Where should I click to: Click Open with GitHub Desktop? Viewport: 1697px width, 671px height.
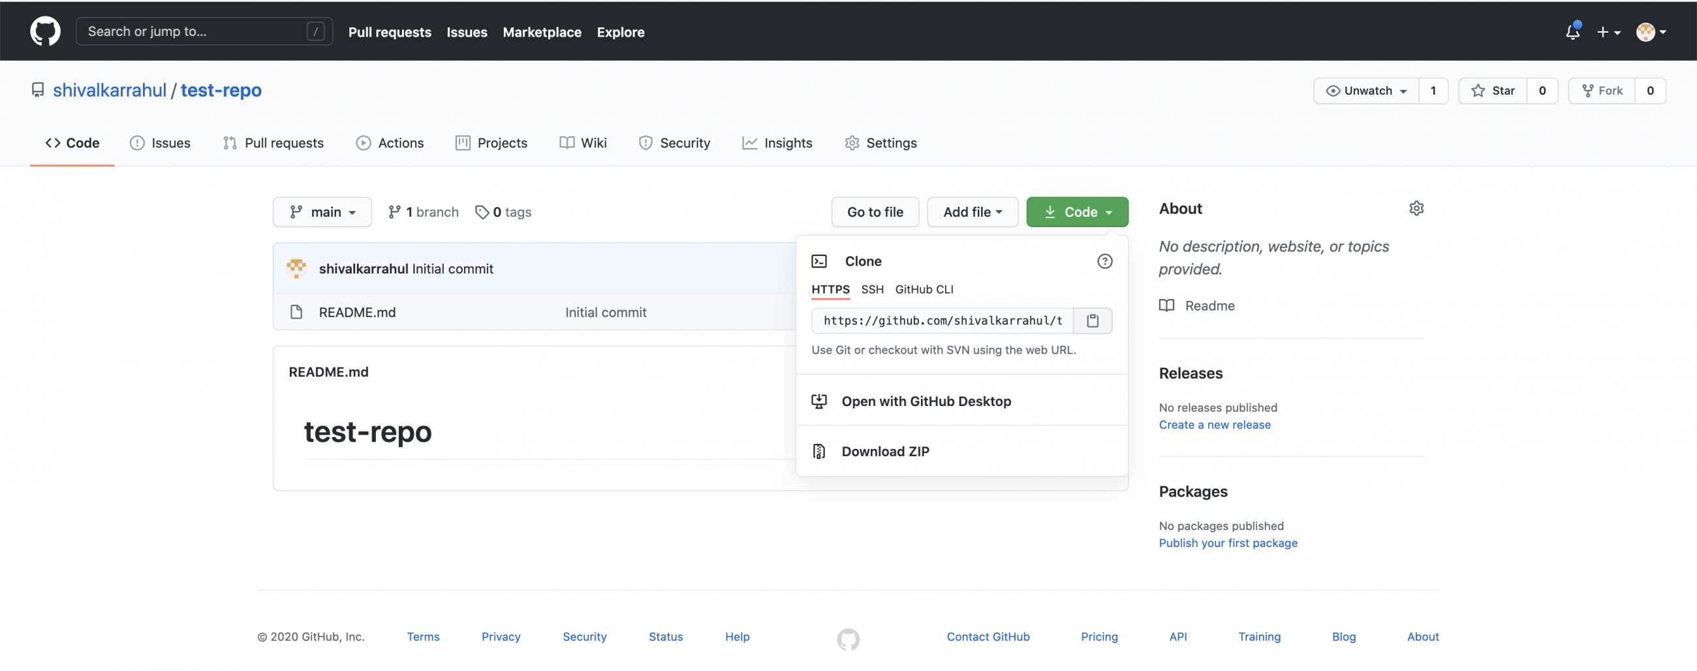coord(962,401)
